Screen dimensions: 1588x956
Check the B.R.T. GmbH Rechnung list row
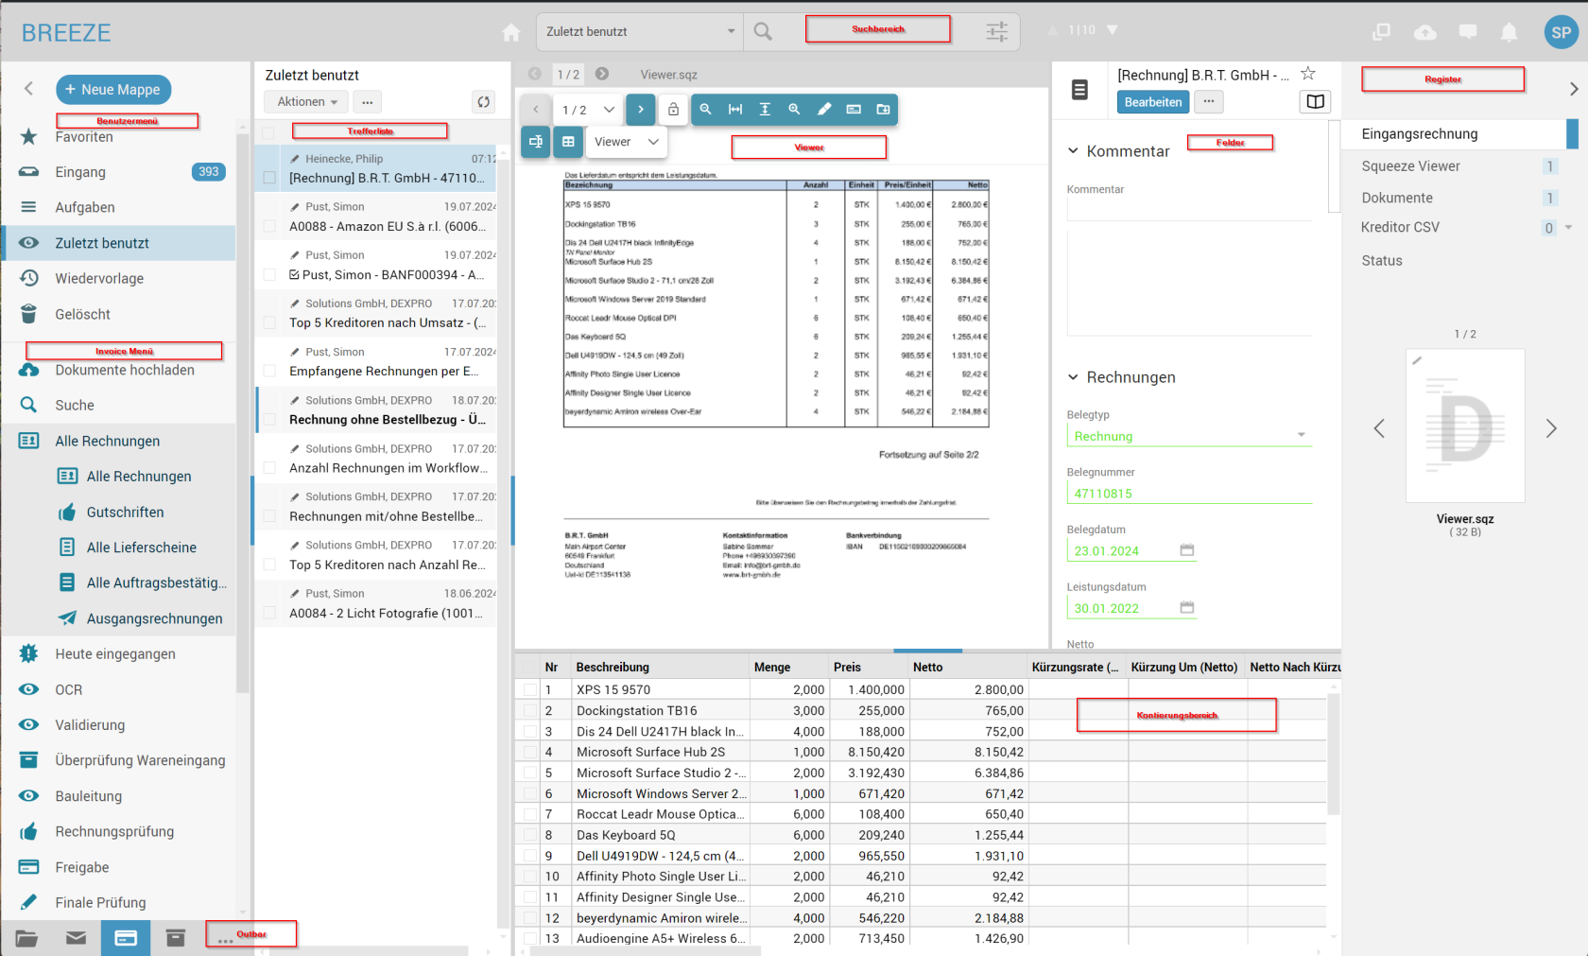[269, 178]
